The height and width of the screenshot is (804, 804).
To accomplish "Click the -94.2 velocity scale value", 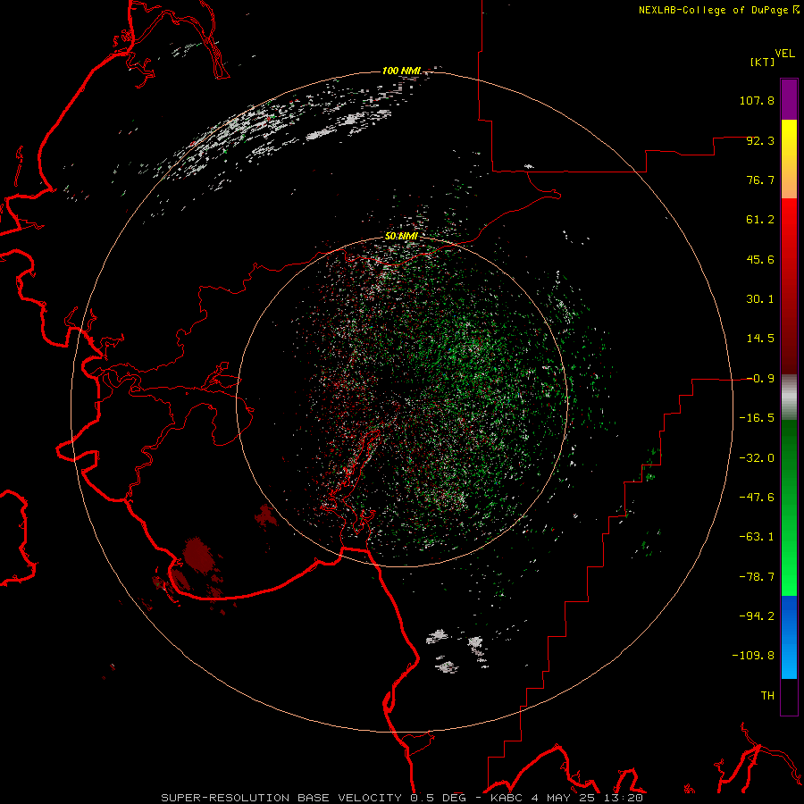I will [x=757, y=616].
